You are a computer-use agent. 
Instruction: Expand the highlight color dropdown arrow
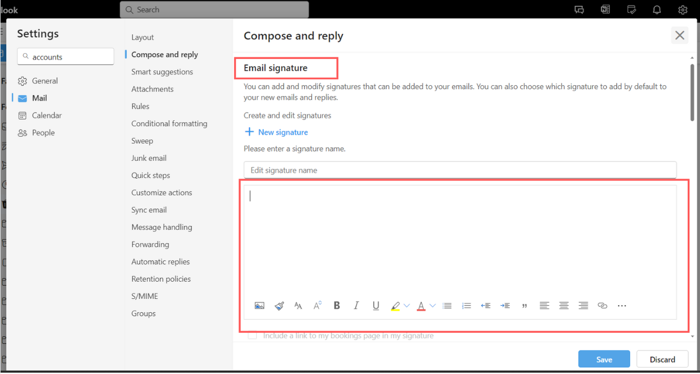(407, 306)
